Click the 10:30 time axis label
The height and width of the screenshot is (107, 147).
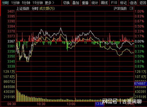(x=41, y=104)
